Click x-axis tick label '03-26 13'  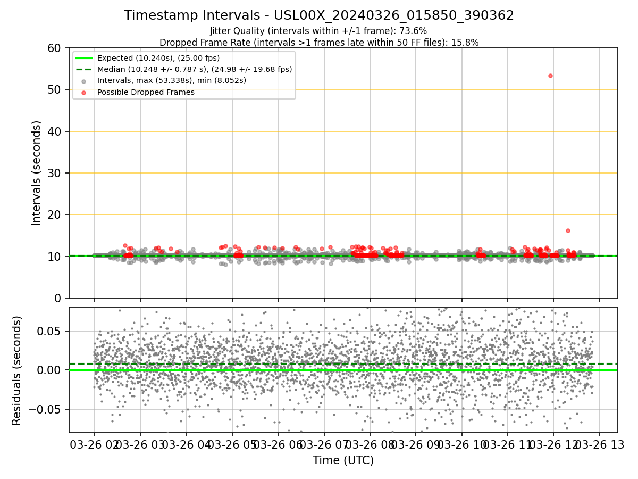(599, 444)
